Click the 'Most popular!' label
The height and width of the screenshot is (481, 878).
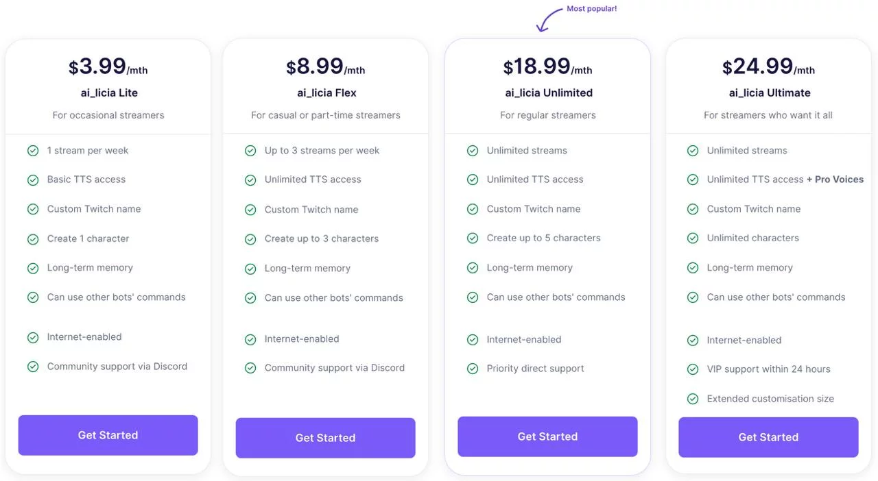(591, 9)
